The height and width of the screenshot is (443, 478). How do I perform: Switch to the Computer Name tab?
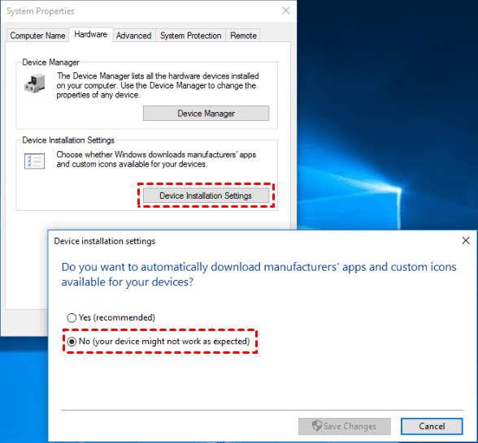pos(37,36)
